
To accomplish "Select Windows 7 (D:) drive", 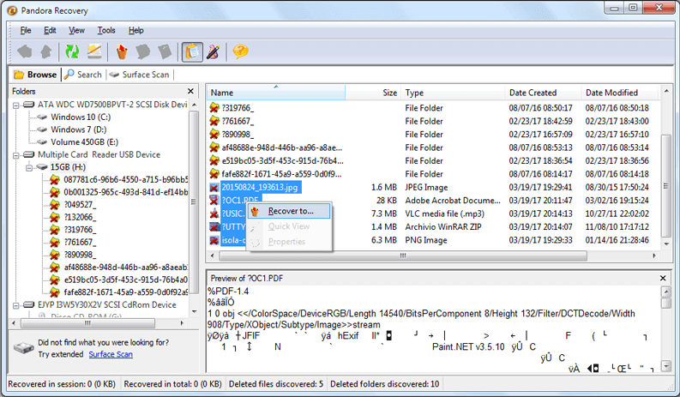I will [79, 129].
